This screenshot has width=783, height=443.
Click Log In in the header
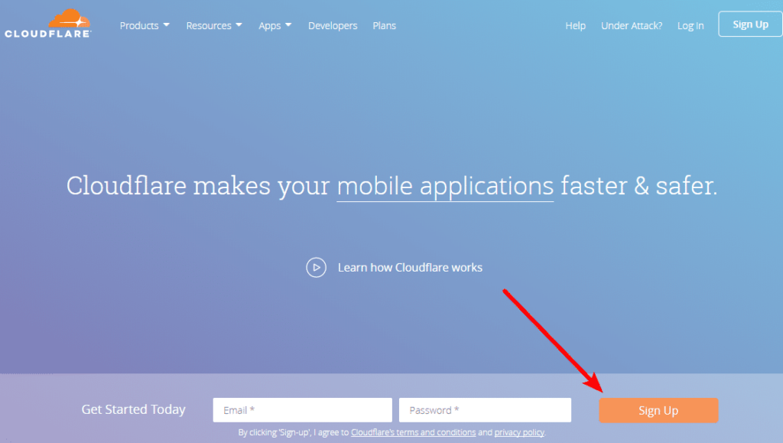(x=690, y=25)
